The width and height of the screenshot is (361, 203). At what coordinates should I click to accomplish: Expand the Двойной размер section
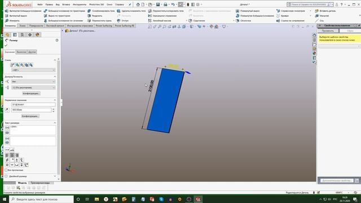click(55, 176)
